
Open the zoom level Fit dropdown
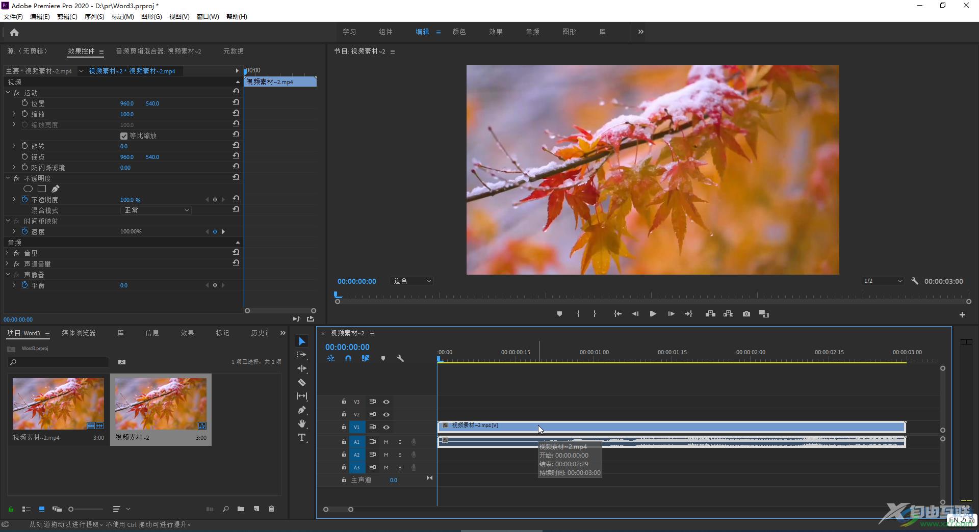(x=412, y=281)
